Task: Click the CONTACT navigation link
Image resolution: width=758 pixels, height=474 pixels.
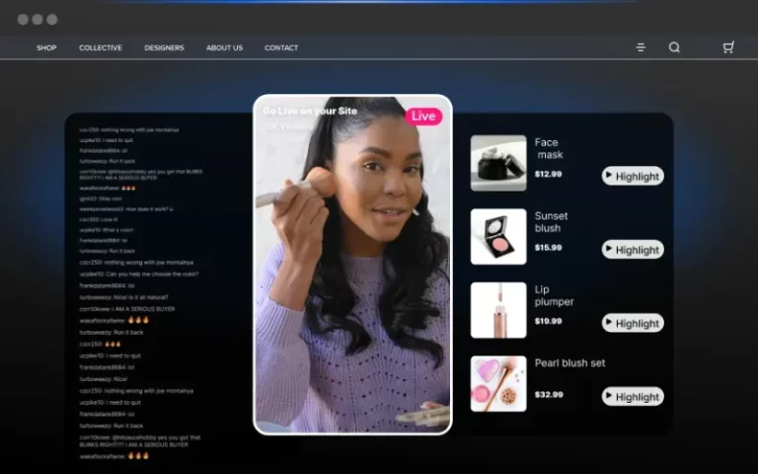Action: (x=281, y=47)
